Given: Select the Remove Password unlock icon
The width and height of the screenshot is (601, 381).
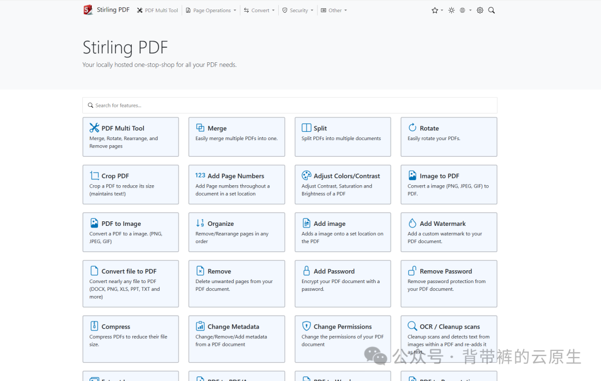Looking at the screenshot, I should (x=412, y=271).
